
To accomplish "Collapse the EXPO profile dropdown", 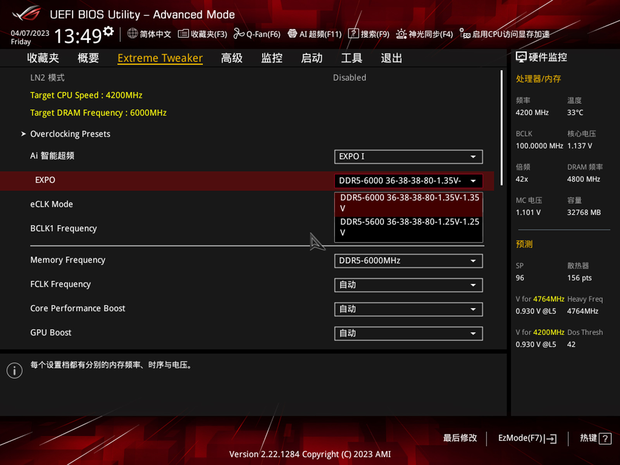I will [x=408, y=181].
